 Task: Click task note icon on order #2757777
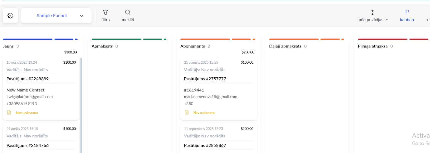(x=187, y=112)
